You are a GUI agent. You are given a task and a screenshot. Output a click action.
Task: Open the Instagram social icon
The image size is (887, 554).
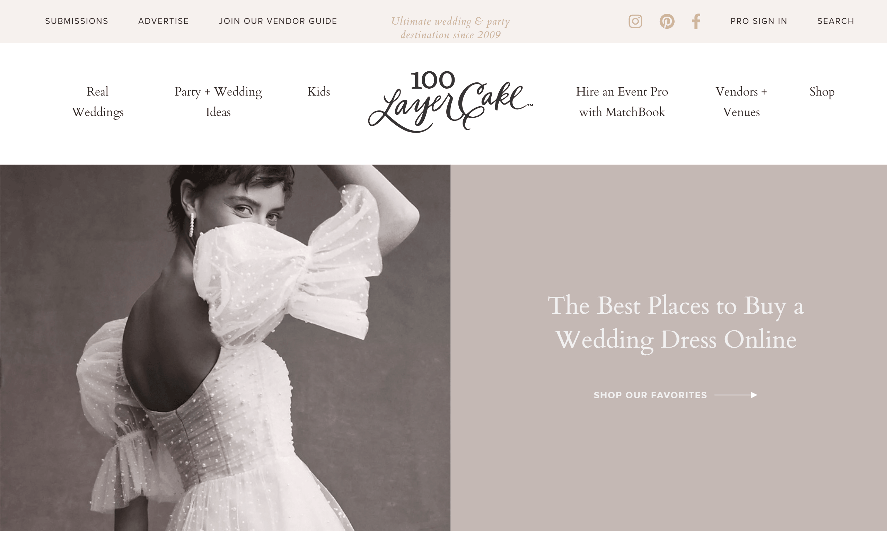pos(635,21)
